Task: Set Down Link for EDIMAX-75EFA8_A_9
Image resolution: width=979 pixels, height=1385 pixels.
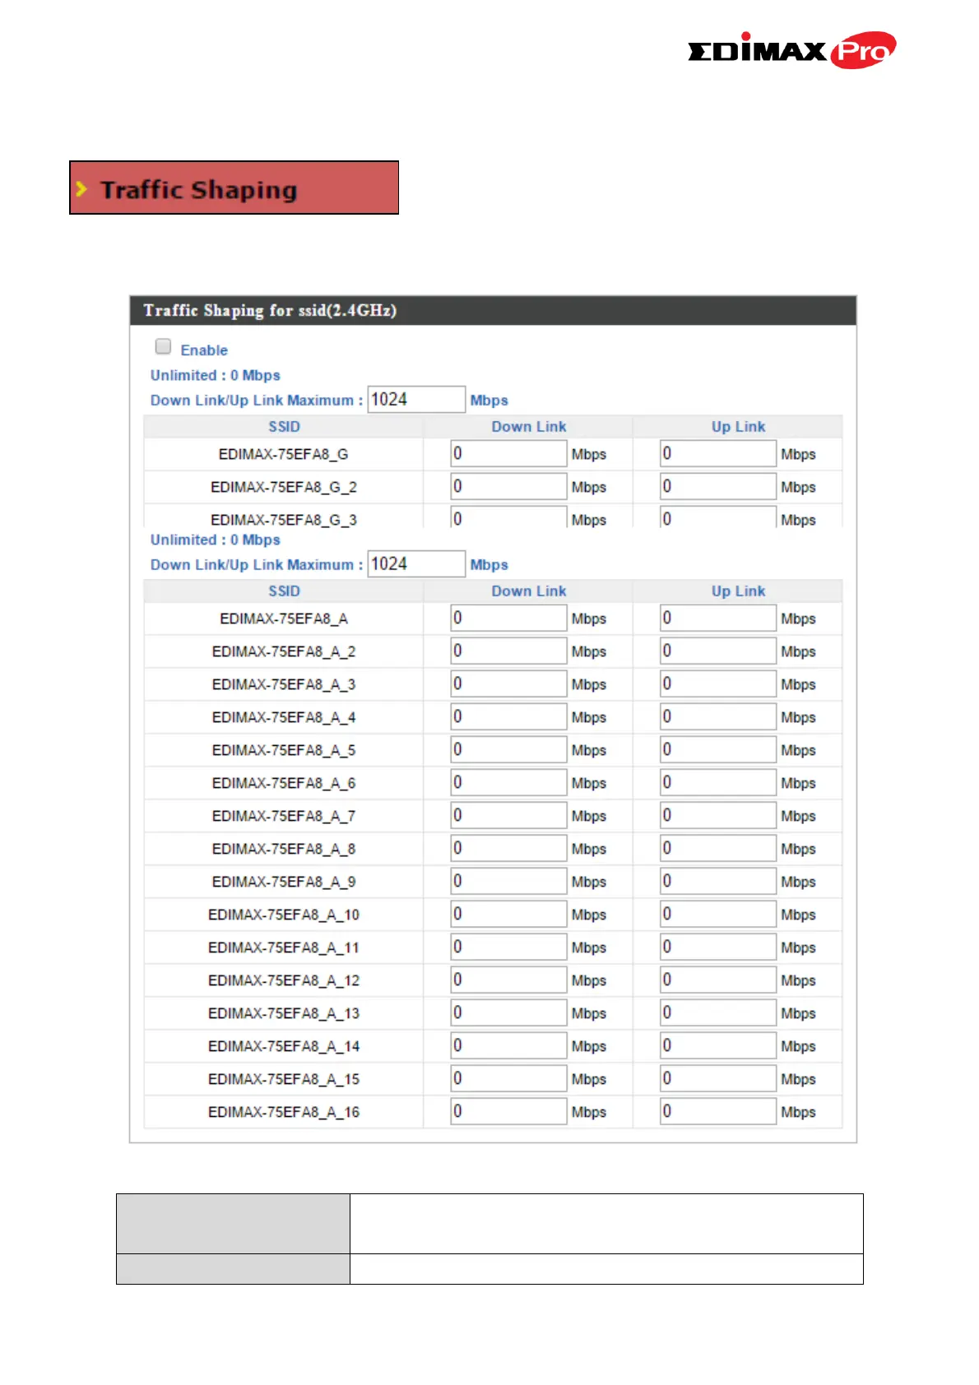Action: [509, 882]
